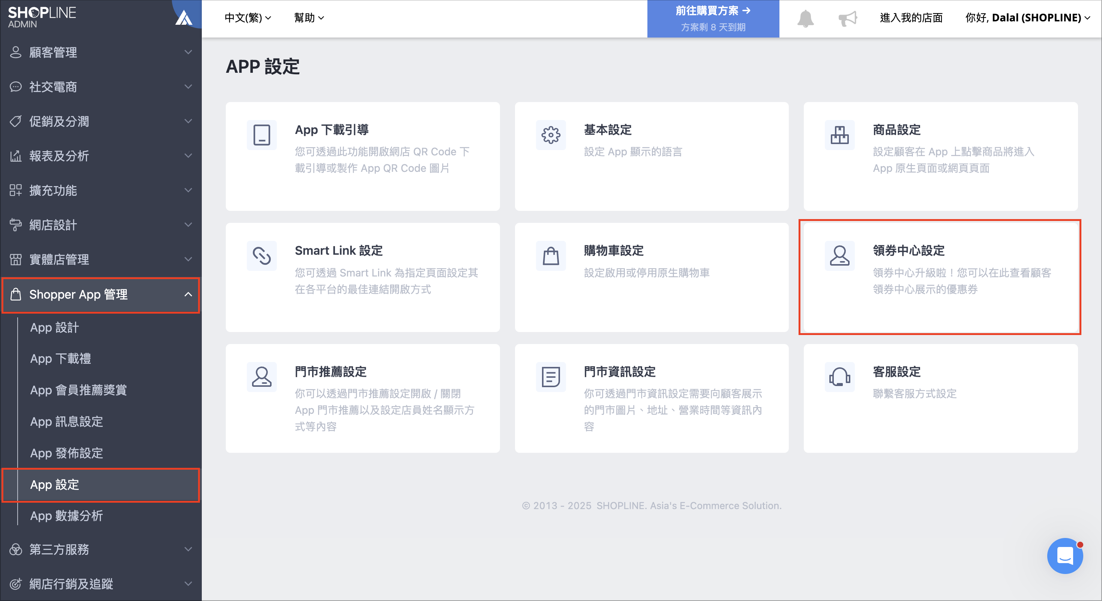Click the 進入我的店面 link
This screenshot has width=1102, height=601.
click(x=911, y=18)
